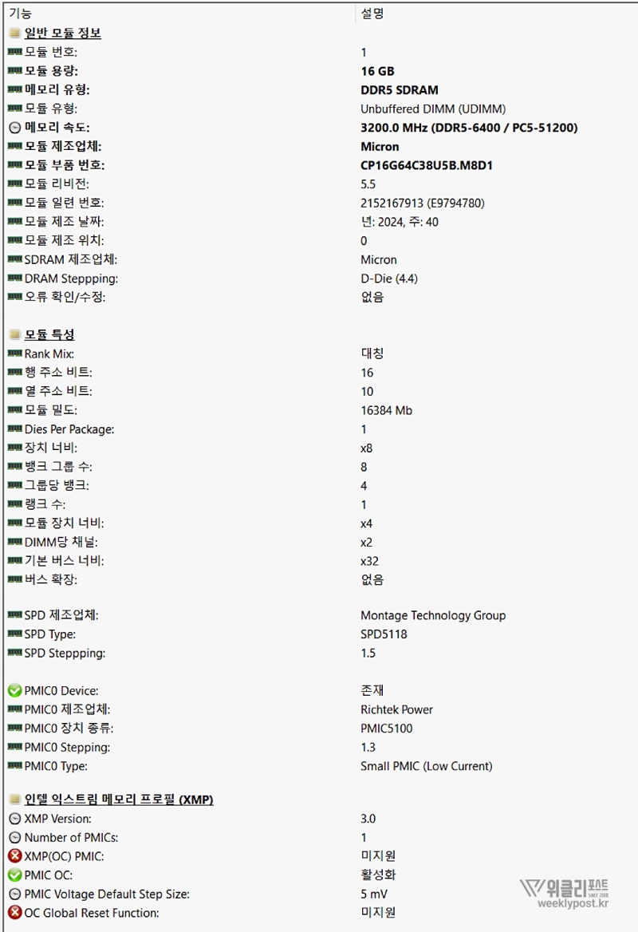This screenshot has height=932, width=638.
Task: Click the green check icon beside PMIC0 Device
Action: (14, 691)
